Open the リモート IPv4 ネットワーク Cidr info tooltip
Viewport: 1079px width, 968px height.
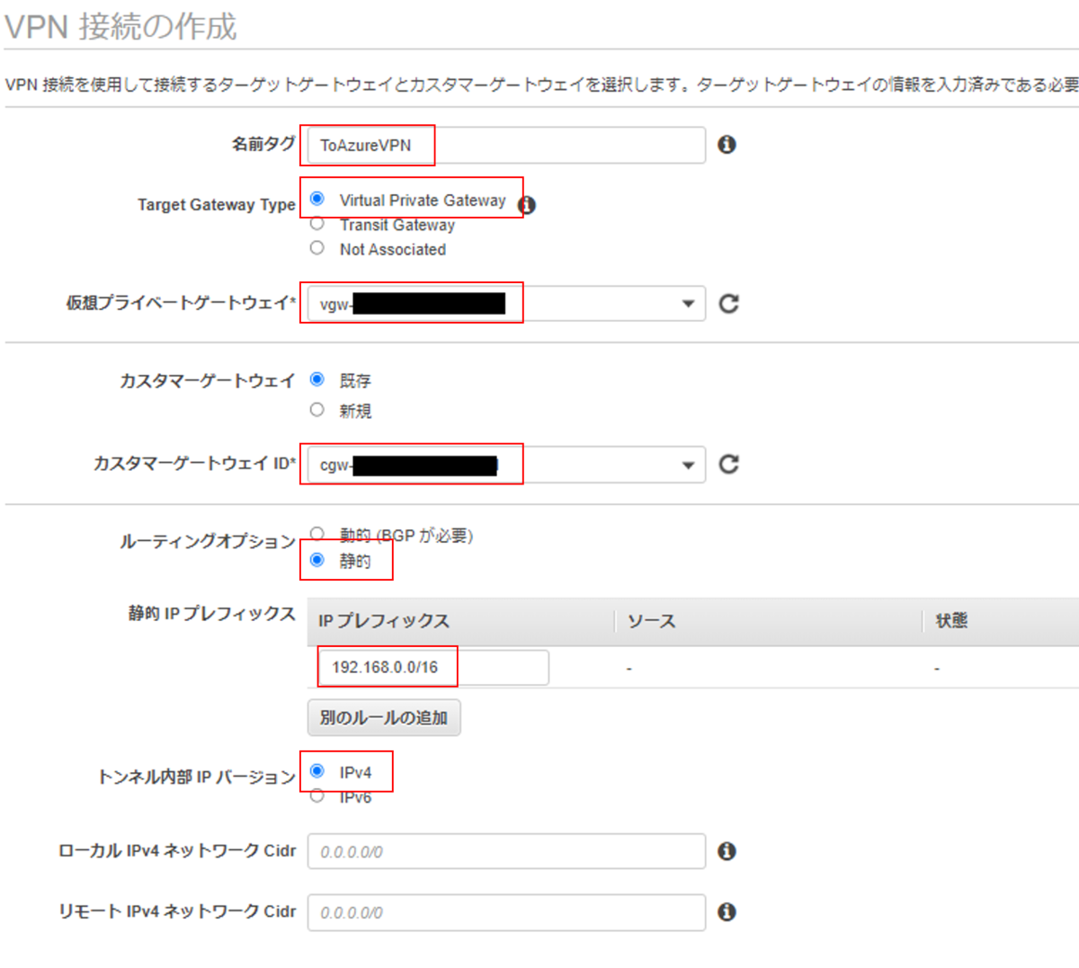(728, 912)
